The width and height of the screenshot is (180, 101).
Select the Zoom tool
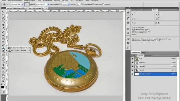pos(3,81)
